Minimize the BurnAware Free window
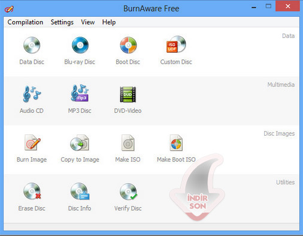The width and height of the screenshot is (303, 236). click(x=254, y=7)
